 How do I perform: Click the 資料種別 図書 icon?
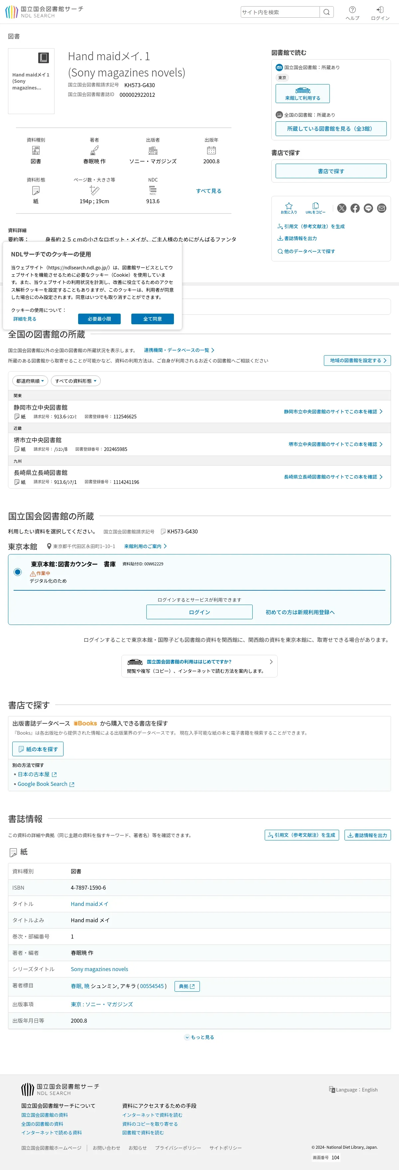tap(36, 150)
